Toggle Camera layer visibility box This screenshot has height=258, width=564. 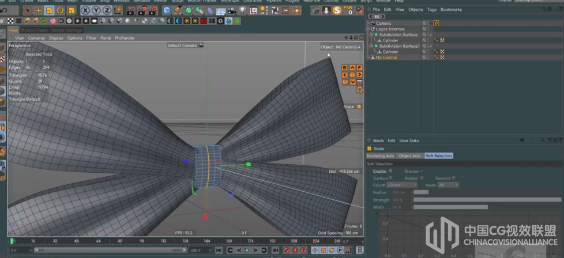(424, 23)
